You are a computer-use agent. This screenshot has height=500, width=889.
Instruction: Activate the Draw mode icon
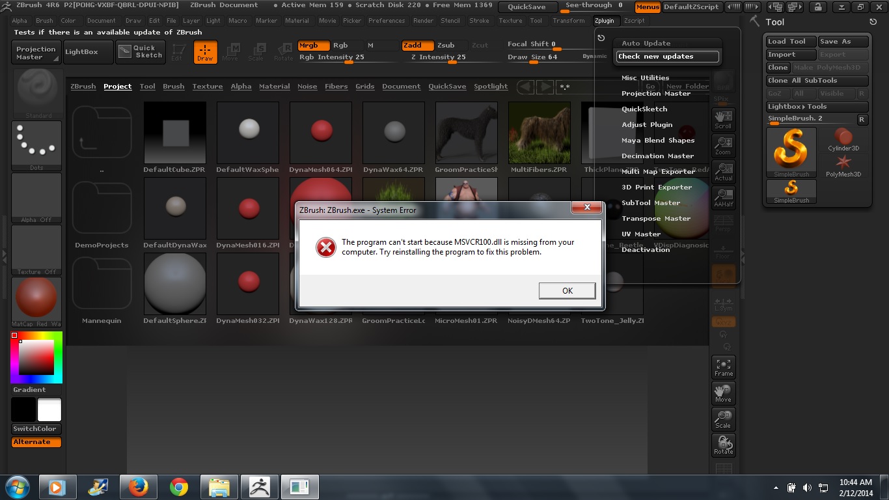(206, 51)
